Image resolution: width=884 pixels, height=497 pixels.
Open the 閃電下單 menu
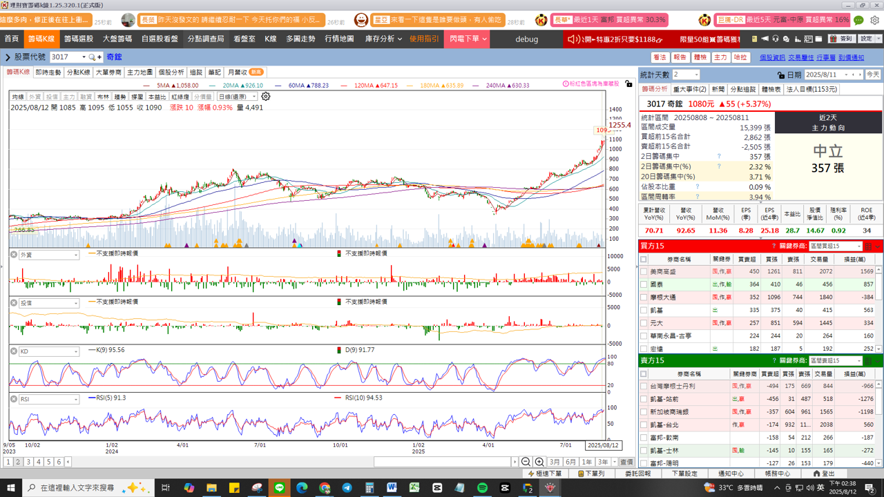click(468, 39)
